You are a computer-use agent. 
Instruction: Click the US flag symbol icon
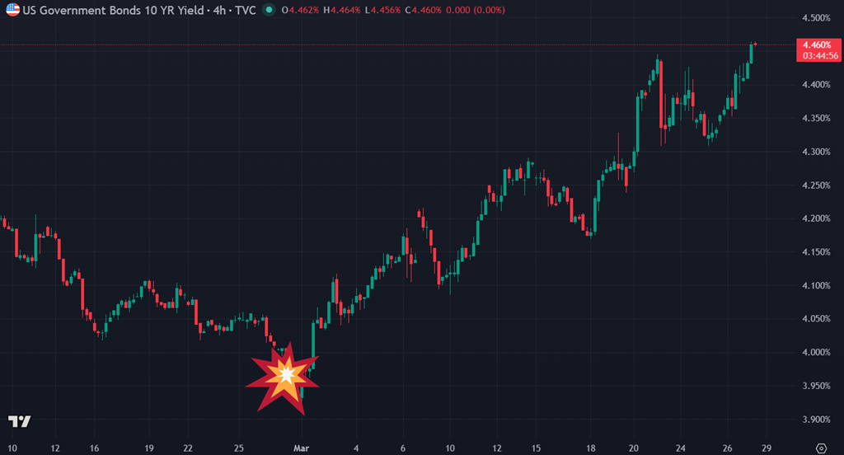click(x=12, y=11)
